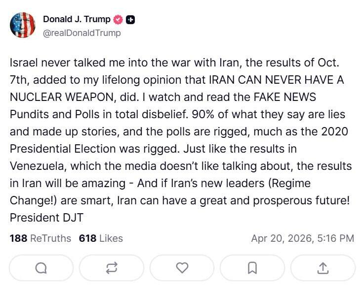The image size is (364, 290).
Task: Click the Apr 20, 2026 timestamp
Action: coord(302,238)
